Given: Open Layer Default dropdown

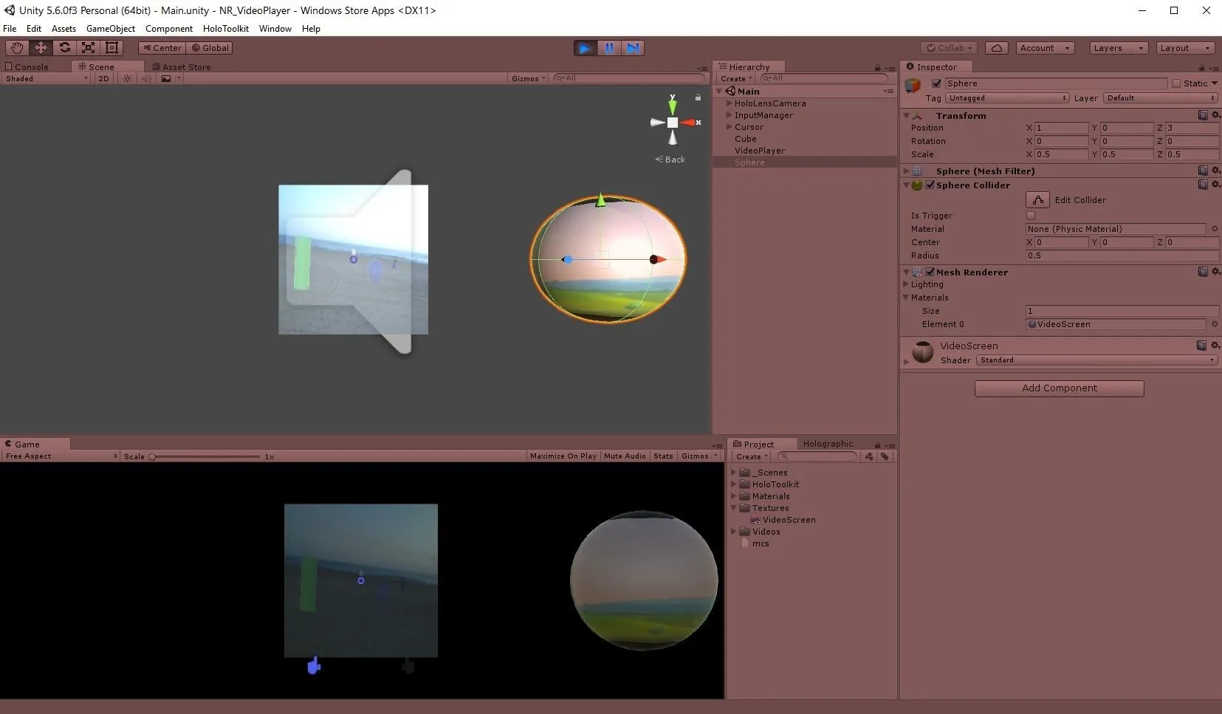Looking at the screenshot, I should pyautogui.click(x=1161, y=98).
